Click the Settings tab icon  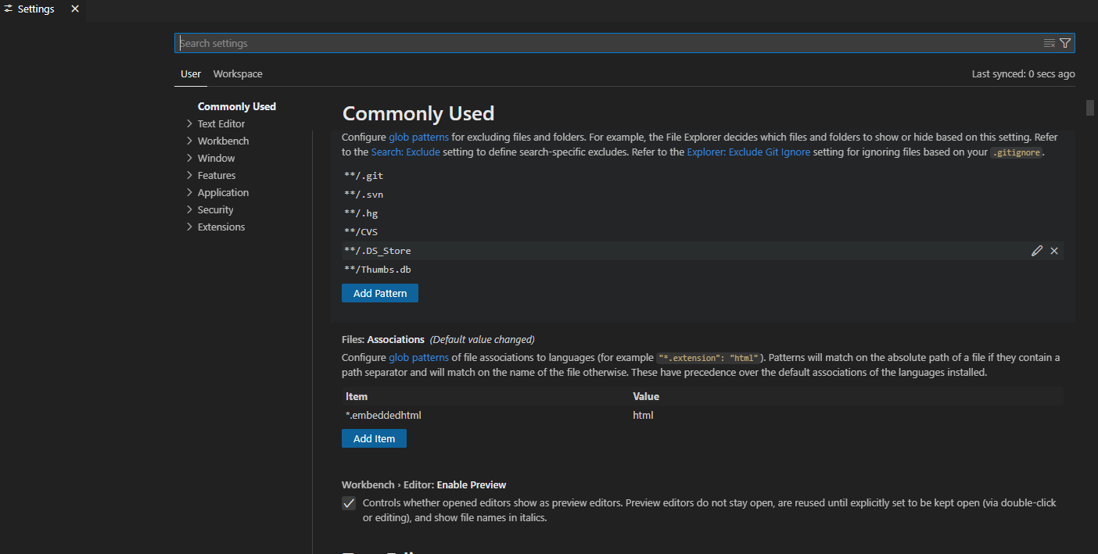point(9,9)
